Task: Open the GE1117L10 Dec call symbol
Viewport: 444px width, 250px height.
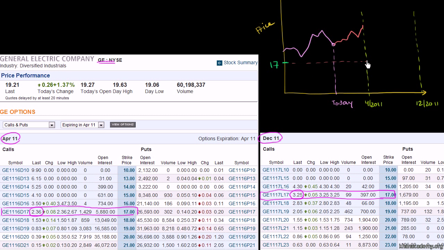Action: (x=276, y=170)
